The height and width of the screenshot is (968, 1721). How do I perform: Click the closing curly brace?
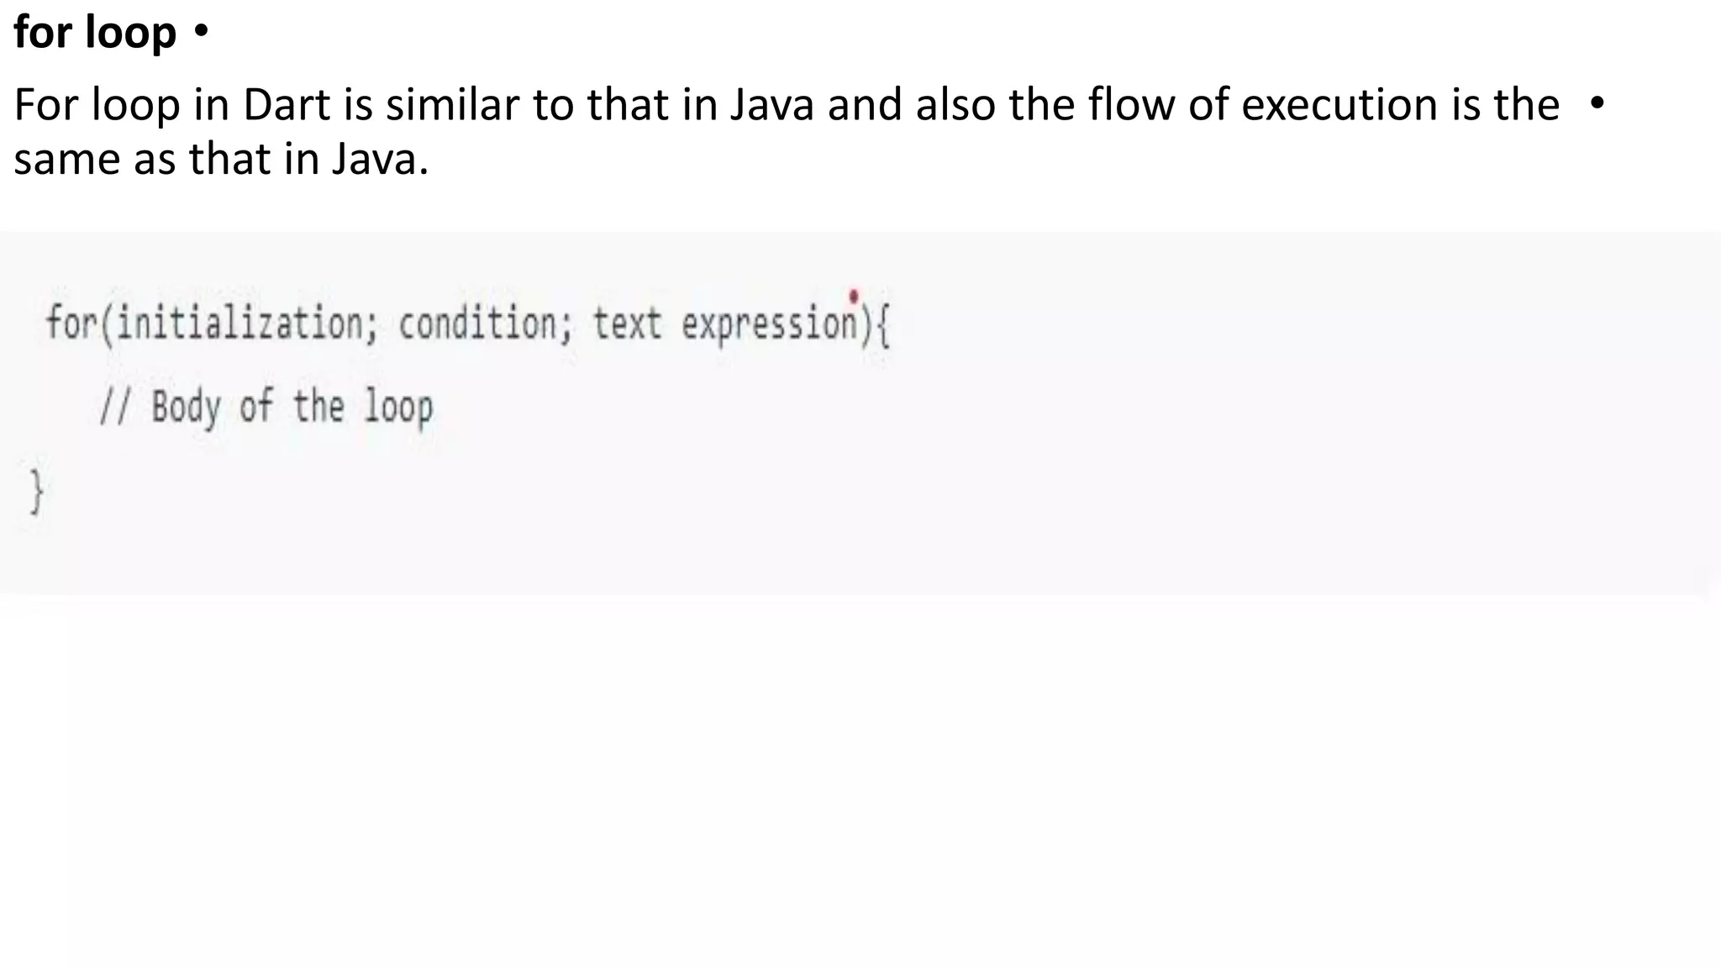click(x=36, y=491)
